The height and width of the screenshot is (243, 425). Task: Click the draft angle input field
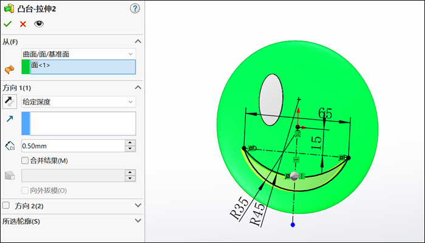73,176
